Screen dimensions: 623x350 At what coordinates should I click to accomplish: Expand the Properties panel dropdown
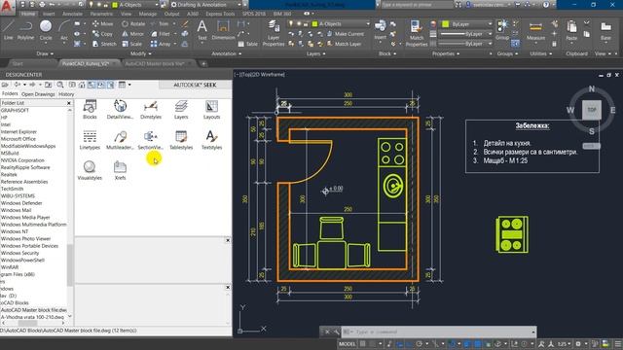tap(446, 53)
